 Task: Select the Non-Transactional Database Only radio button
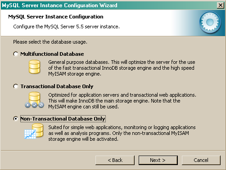coord(16,119)
